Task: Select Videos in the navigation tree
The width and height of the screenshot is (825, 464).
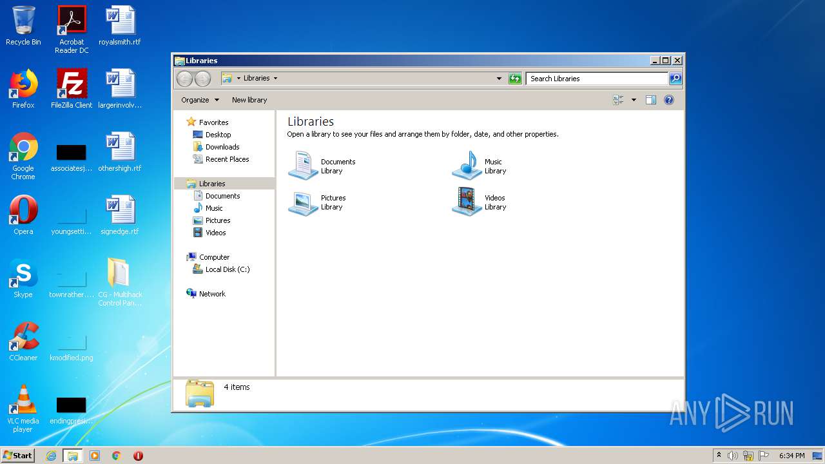Action: (x=209, y=233)
